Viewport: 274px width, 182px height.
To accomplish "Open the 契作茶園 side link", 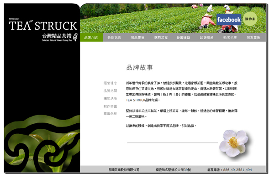I will tap(110, 106).
